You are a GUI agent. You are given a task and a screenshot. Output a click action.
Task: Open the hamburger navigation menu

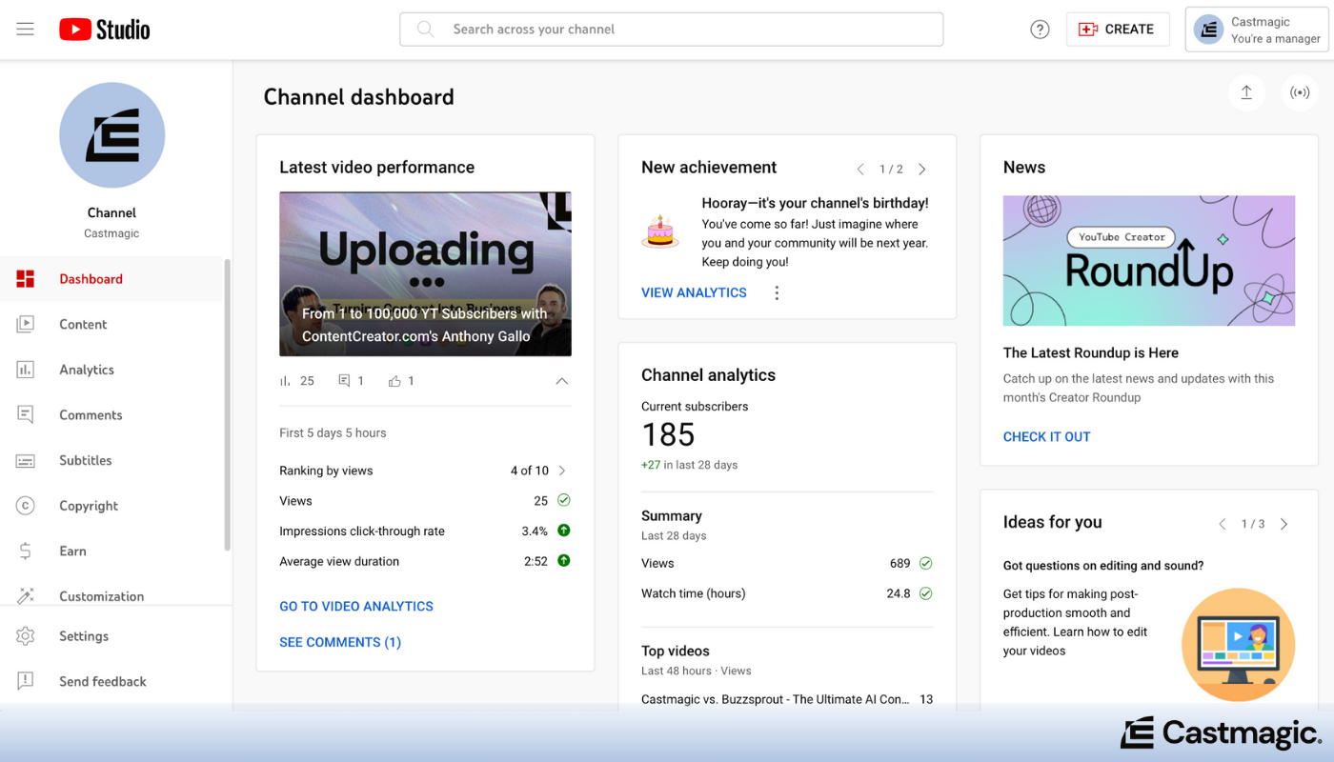[26, 30]
